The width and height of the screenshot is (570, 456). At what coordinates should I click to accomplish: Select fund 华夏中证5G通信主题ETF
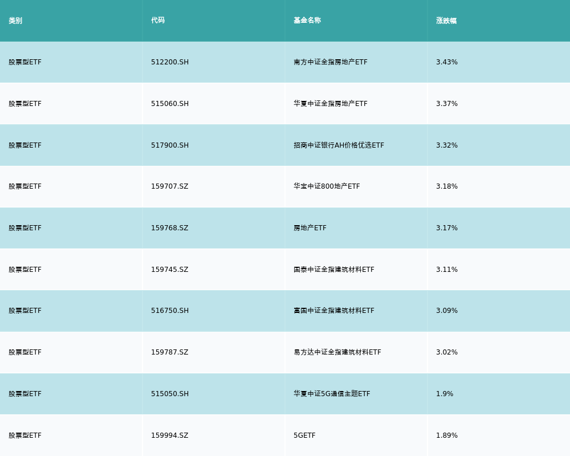pos(332,394)
